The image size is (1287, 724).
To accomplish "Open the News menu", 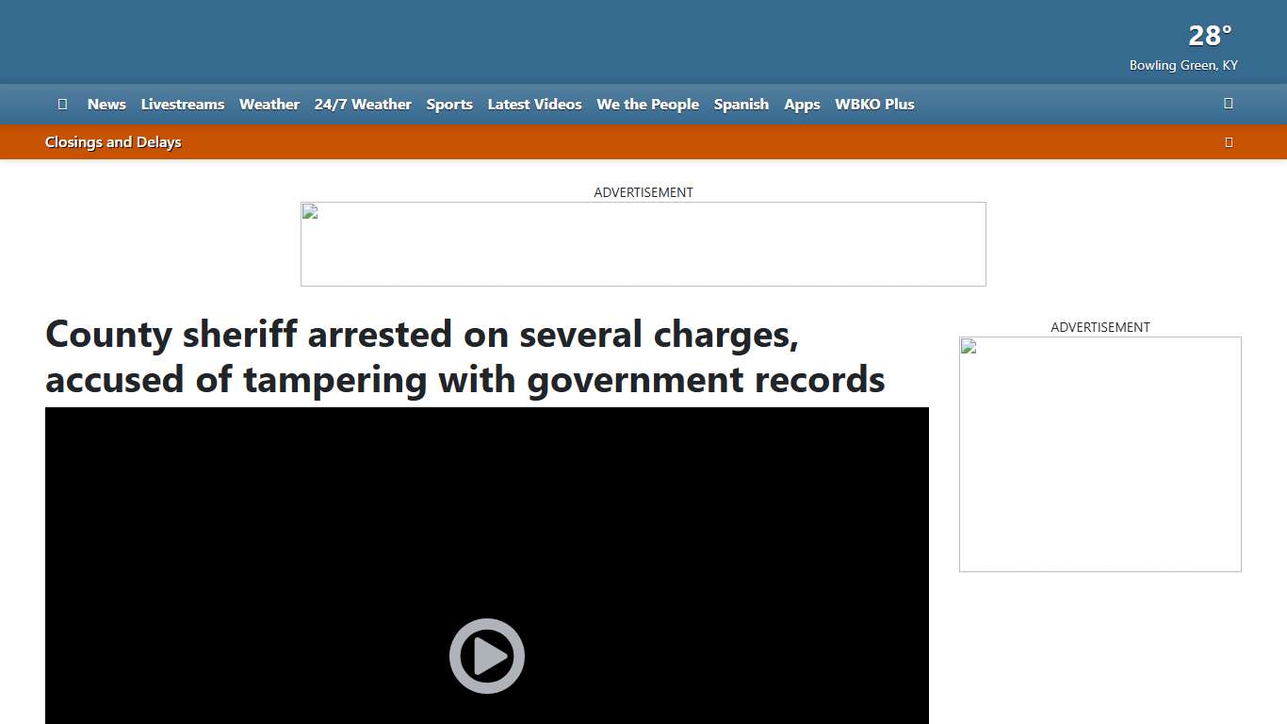I will coord(106,104).
